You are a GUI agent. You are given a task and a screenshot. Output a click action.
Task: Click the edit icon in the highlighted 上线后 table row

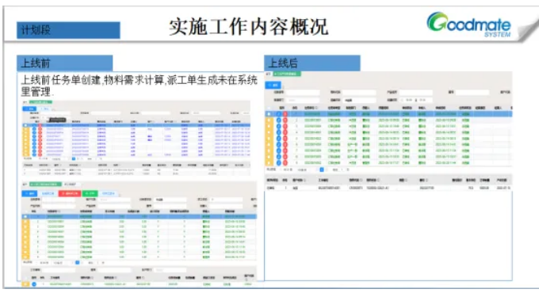click(279, 114)
